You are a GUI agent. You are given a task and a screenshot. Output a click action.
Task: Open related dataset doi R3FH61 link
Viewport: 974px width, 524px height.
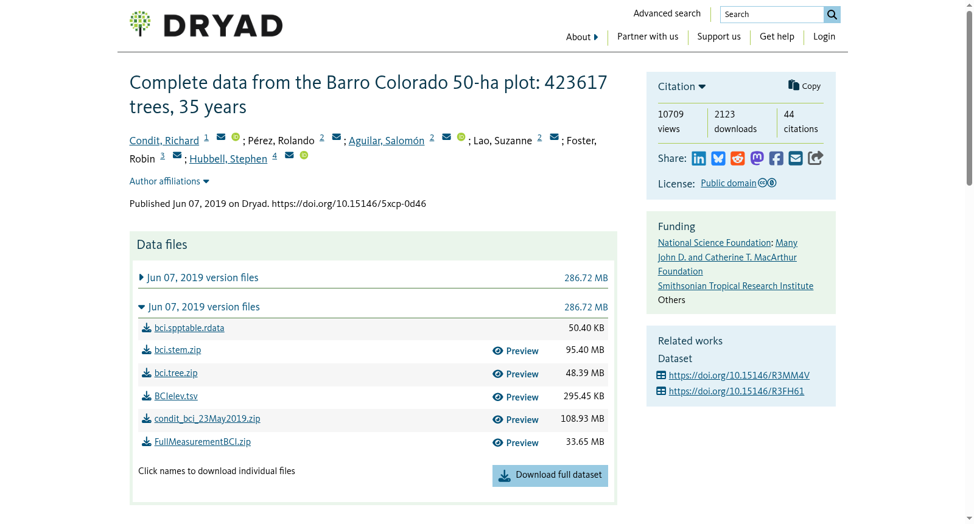pyautogui.click(x=737, y=391)
